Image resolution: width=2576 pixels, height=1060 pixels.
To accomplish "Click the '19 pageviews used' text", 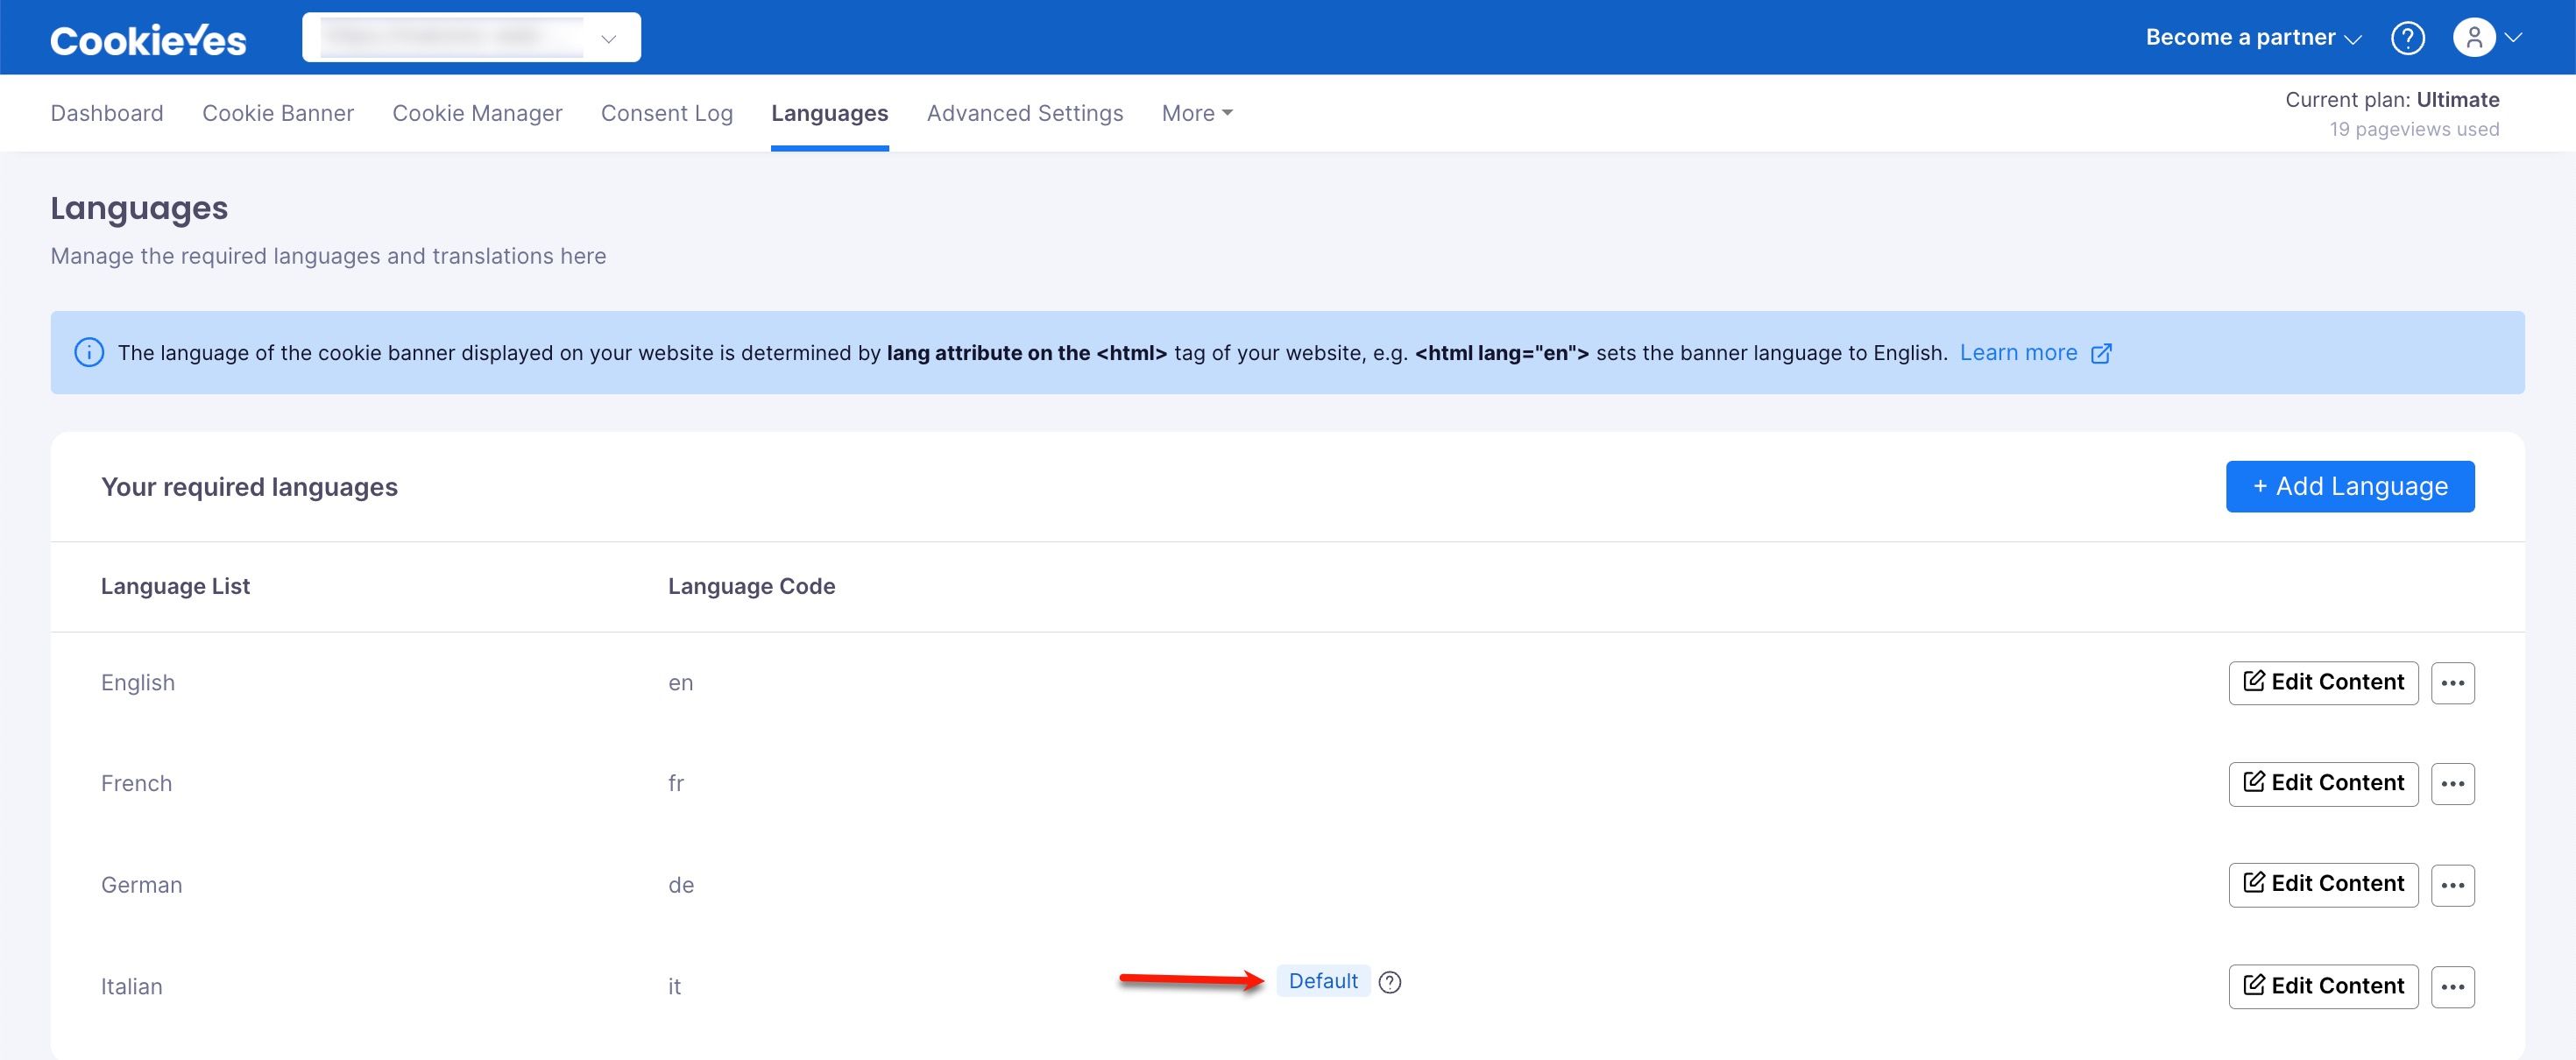I will [2413, 129].
